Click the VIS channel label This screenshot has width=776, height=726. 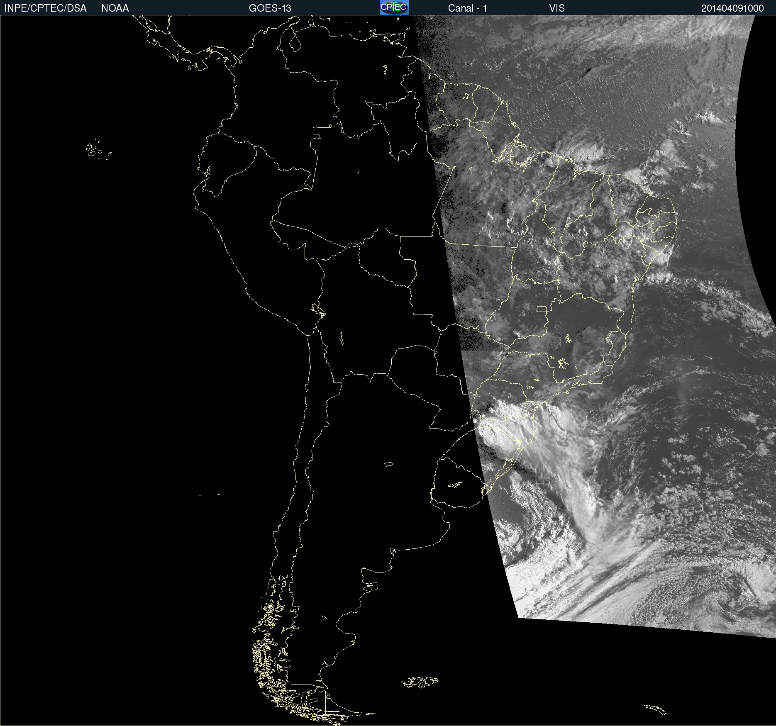557,8
